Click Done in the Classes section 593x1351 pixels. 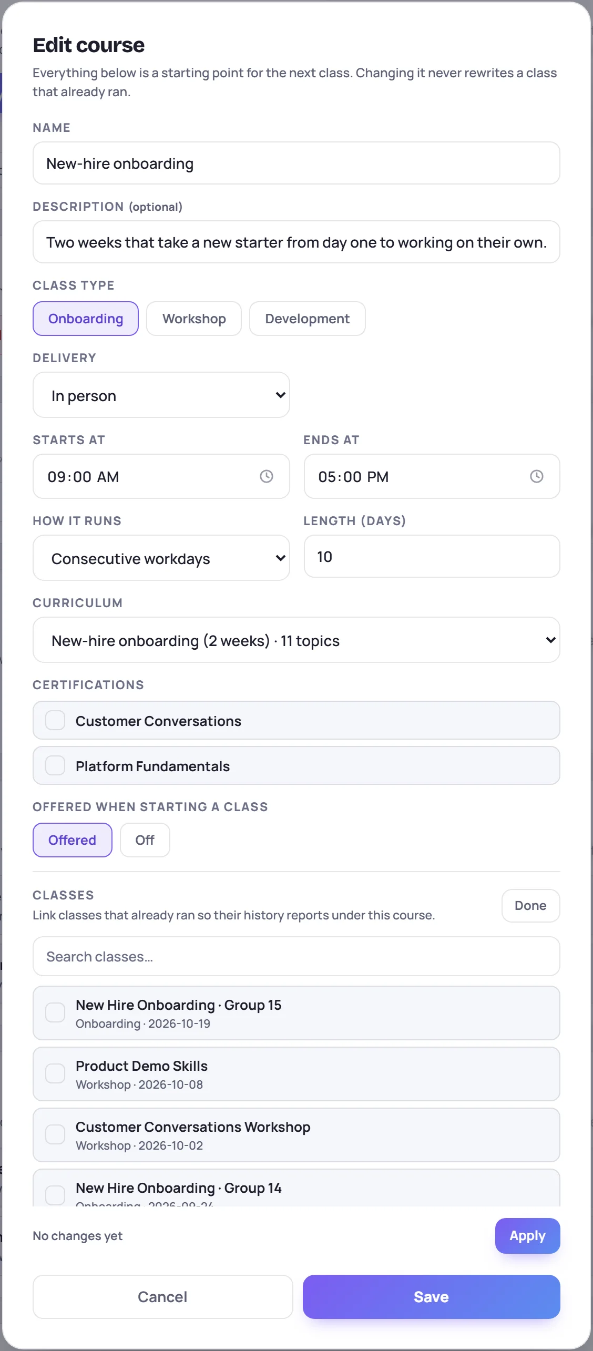531,906
